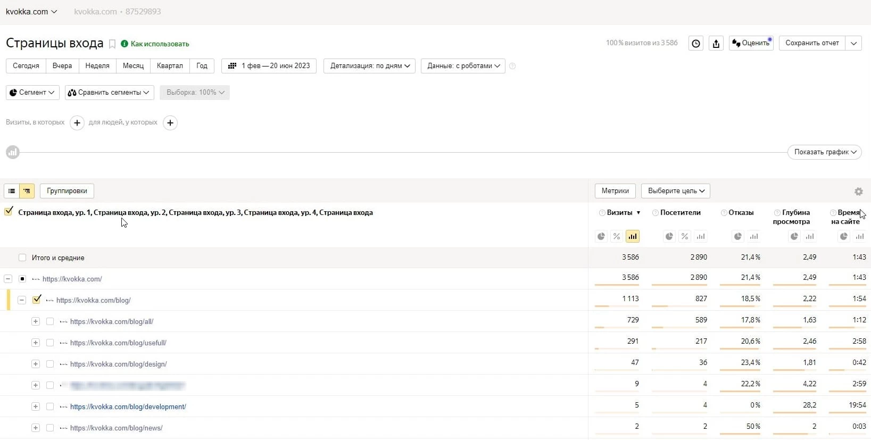Screen dimensions: 871x440
Task: Switch to tree list view icon
Action: point(27,191)
